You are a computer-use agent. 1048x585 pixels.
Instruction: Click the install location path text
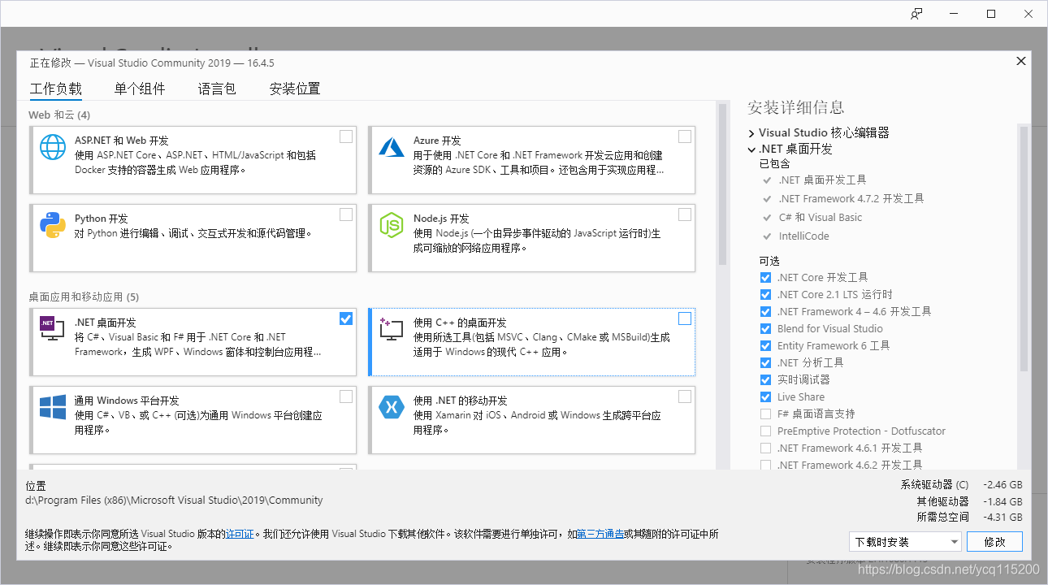[x=174, y=500]
